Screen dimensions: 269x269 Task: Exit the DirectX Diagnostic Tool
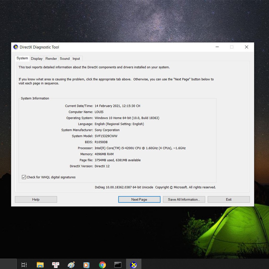pyautogui.click(x=229, y=199)
